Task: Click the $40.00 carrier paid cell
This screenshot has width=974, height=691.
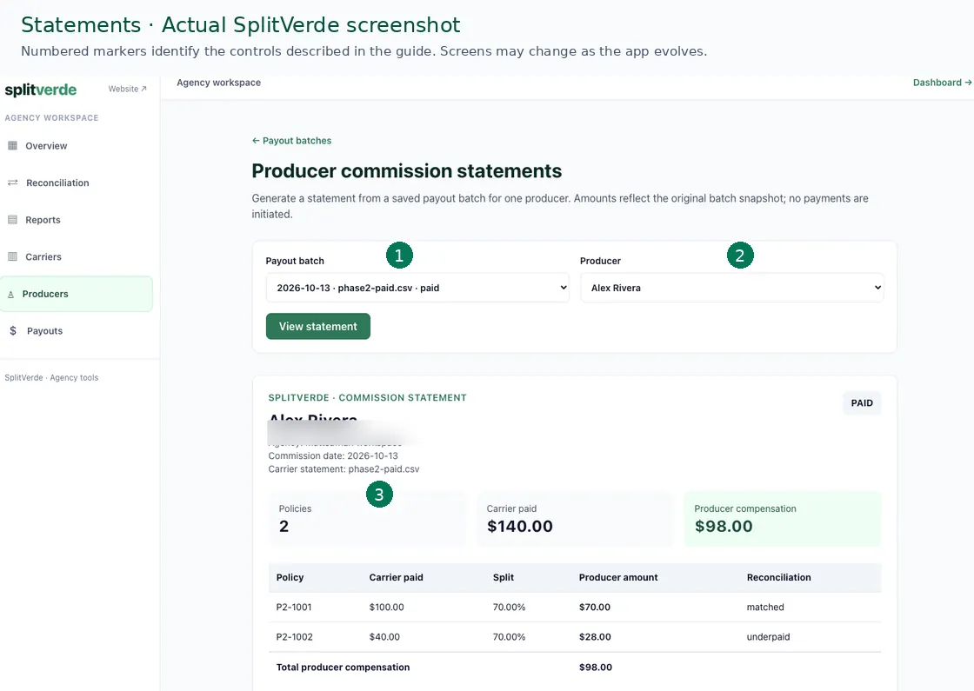Action: (x=384, y=637)
